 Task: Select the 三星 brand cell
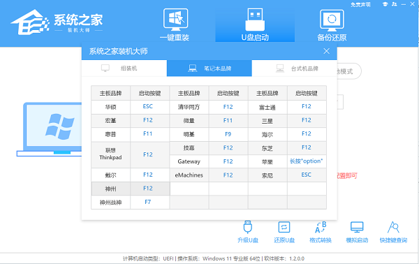click(x=267, y=121)
